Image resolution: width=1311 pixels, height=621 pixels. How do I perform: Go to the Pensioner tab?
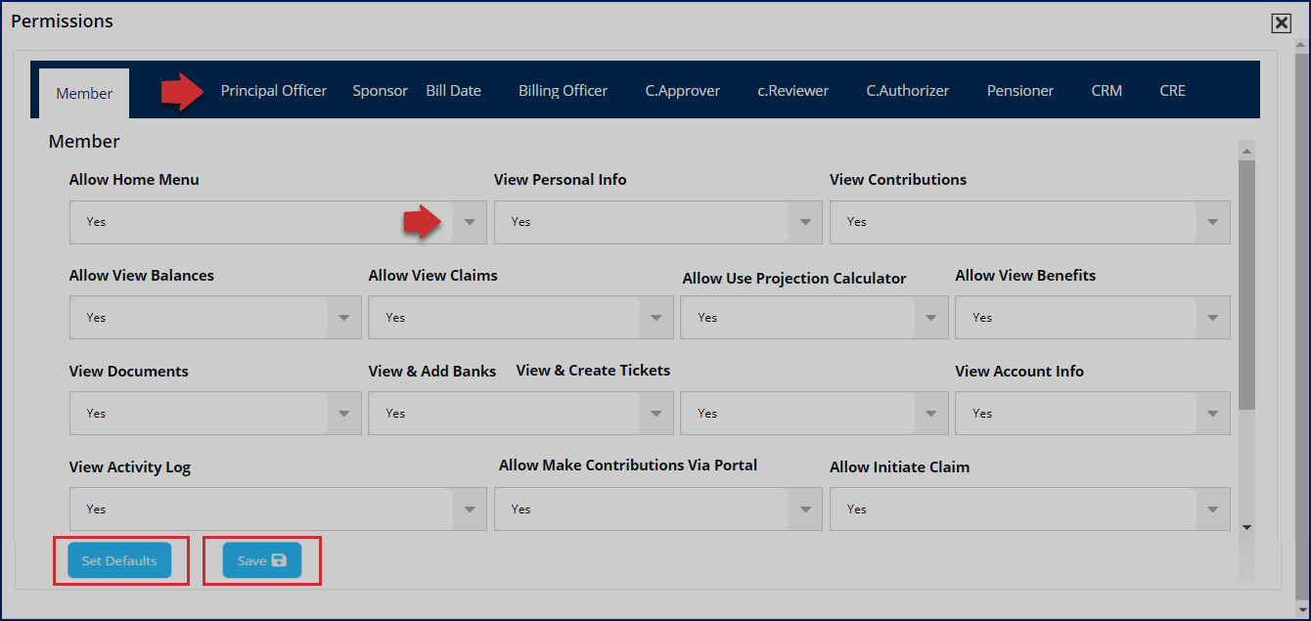coord(1019,91)
